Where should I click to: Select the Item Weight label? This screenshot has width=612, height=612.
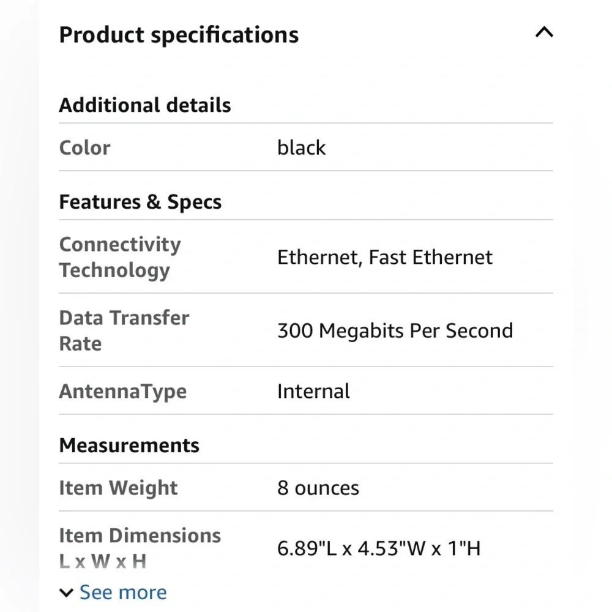[118, 488]
